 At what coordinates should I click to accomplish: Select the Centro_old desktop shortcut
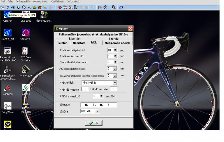point(8,35)
